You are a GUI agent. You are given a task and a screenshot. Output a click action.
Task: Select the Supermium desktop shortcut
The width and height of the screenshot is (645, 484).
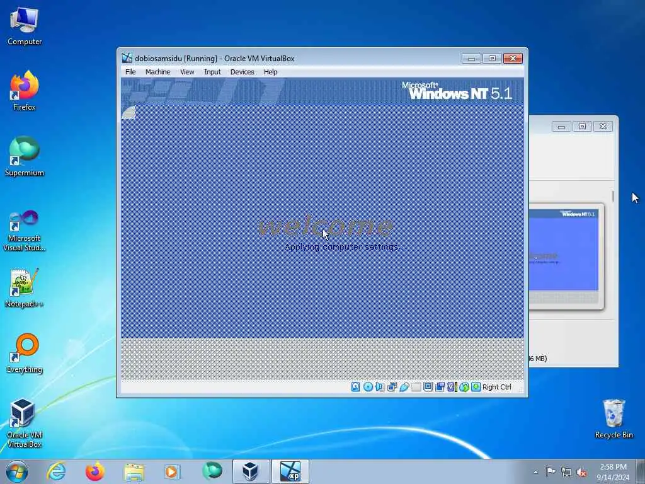pos(25,156)
